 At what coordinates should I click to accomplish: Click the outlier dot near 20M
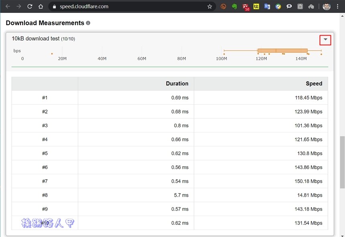click(x=52, y=54)
